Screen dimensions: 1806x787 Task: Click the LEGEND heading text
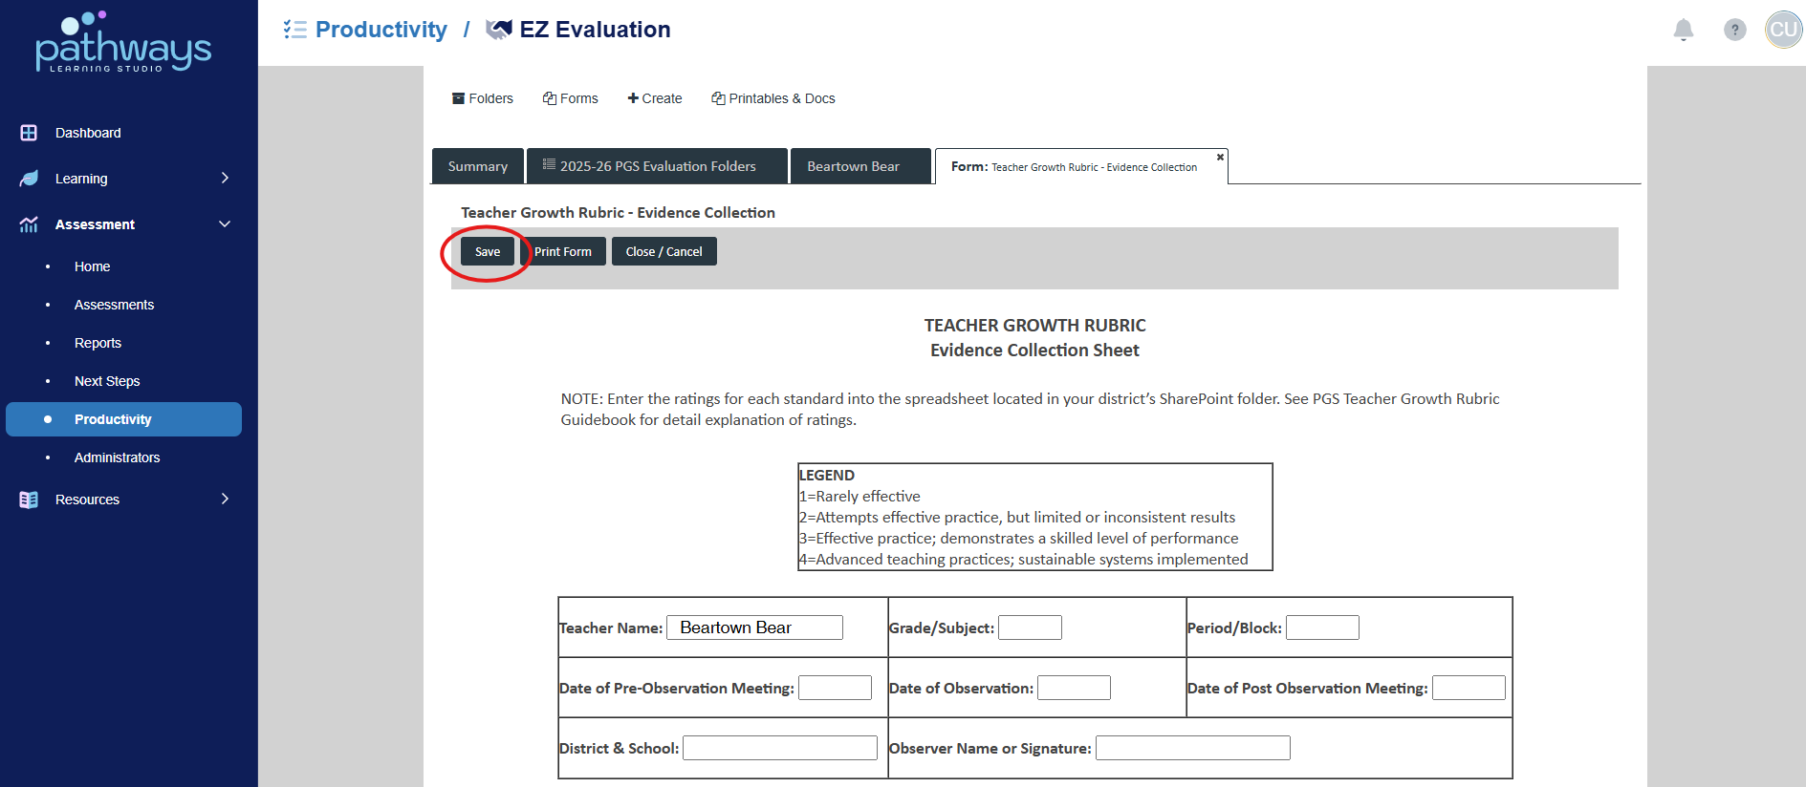(827, 475)
